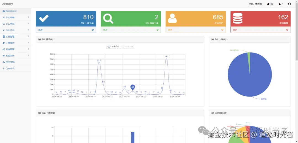Click the arrow icon in SQL查询工单 card footer
The width and height of the screenshot is (298, 143).
tap(158, 30)
